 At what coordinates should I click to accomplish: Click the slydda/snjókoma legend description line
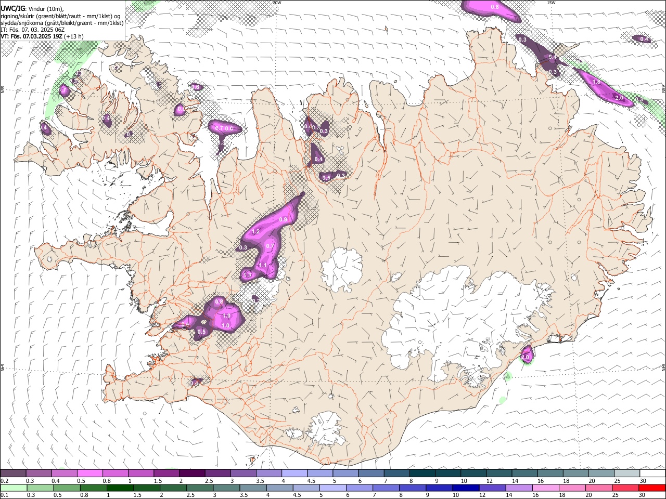[x=62, y=23]
